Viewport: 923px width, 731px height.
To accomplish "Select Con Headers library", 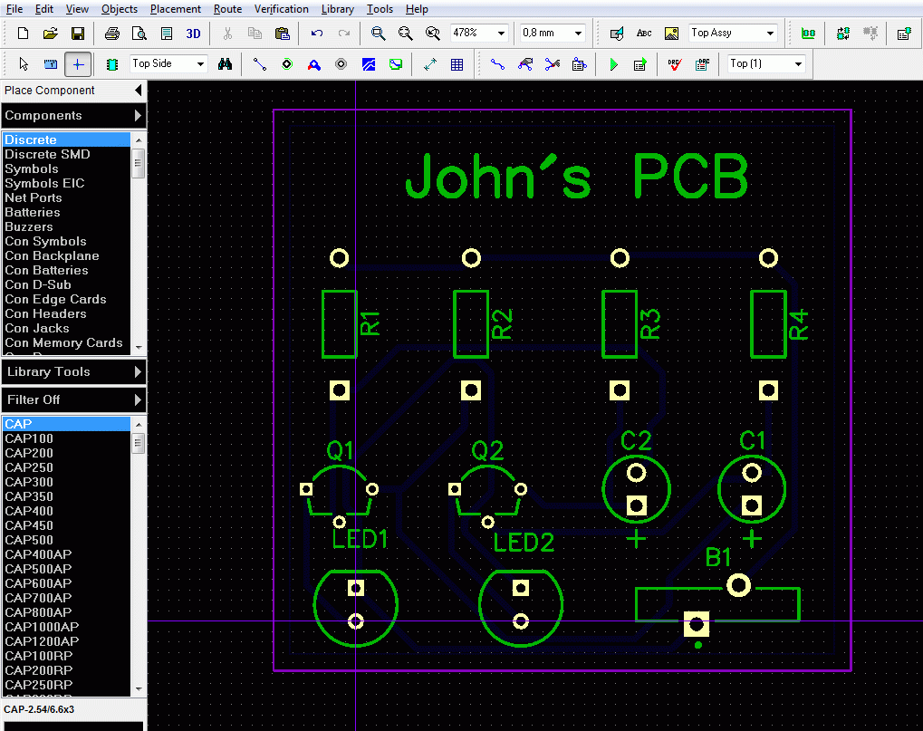I will [66, 313].
